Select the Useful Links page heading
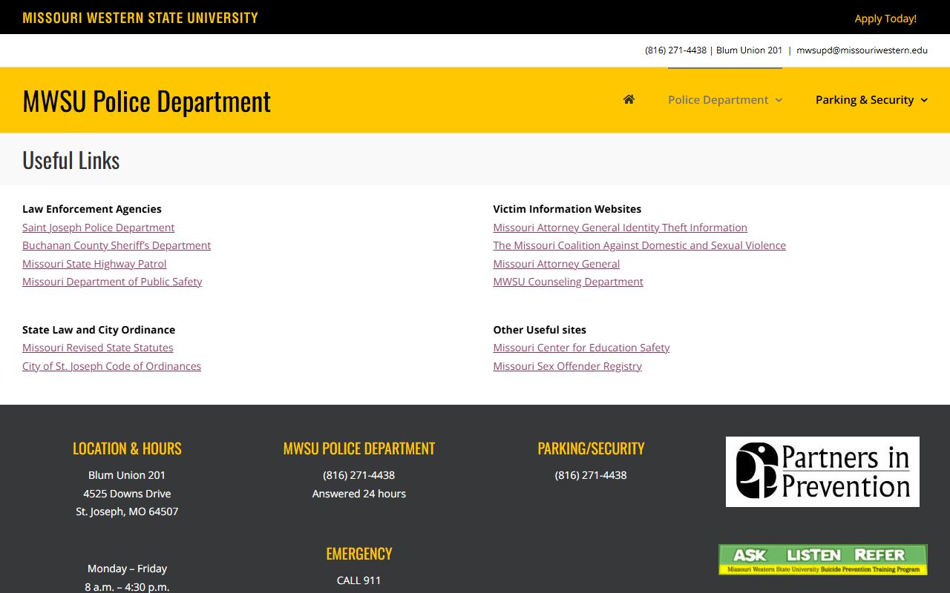 [x=71, y=160]
